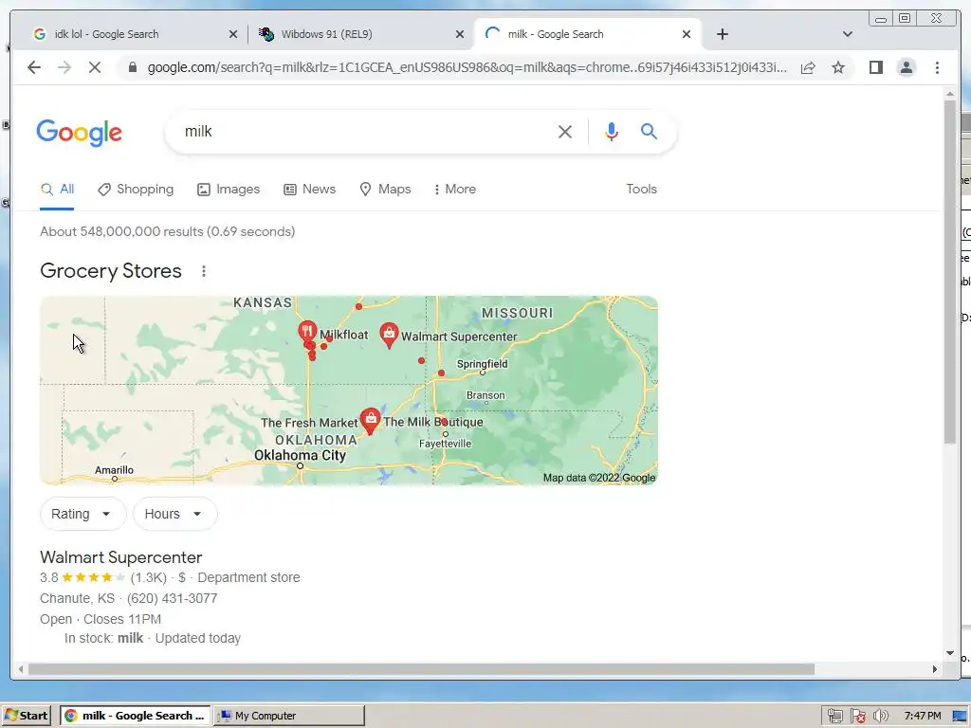Viewport: 971px width, 728px height.
Task: Clear the search box with X
Action: click(x=565, y=131)
